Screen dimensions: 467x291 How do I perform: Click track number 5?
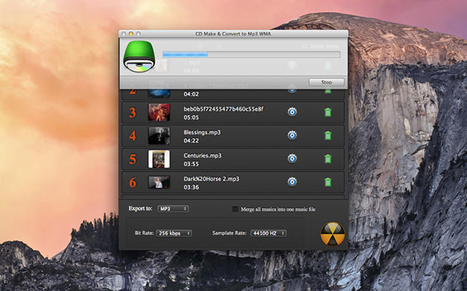pos(132,159)
